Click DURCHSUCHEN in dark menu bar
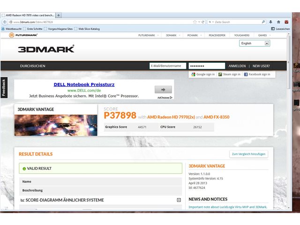 pos(33,66)
